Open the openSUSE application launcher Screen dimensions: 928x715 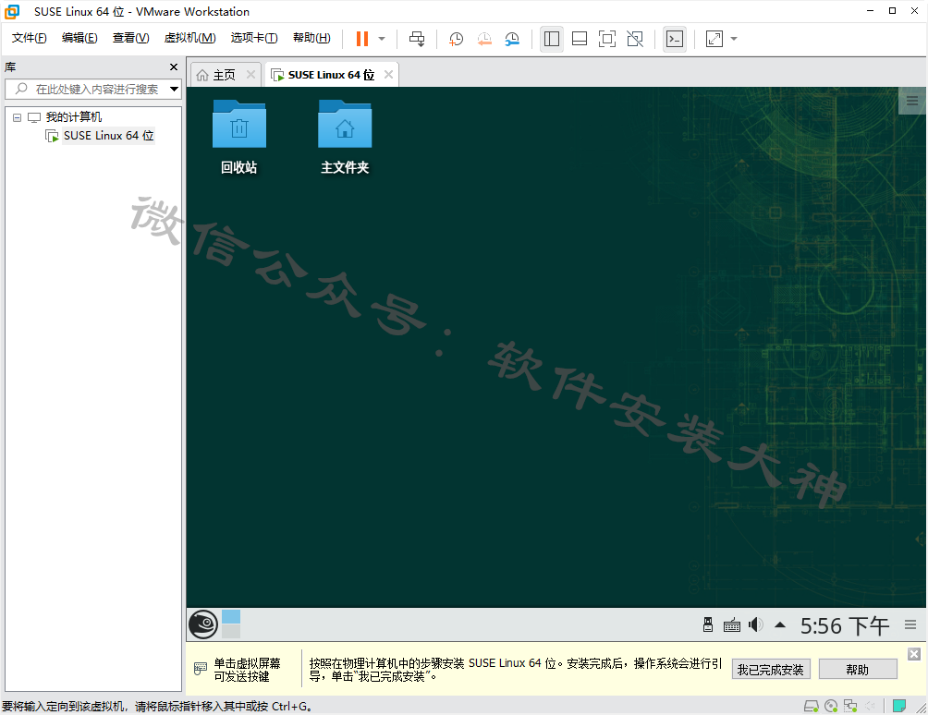[x=203, y=624]
